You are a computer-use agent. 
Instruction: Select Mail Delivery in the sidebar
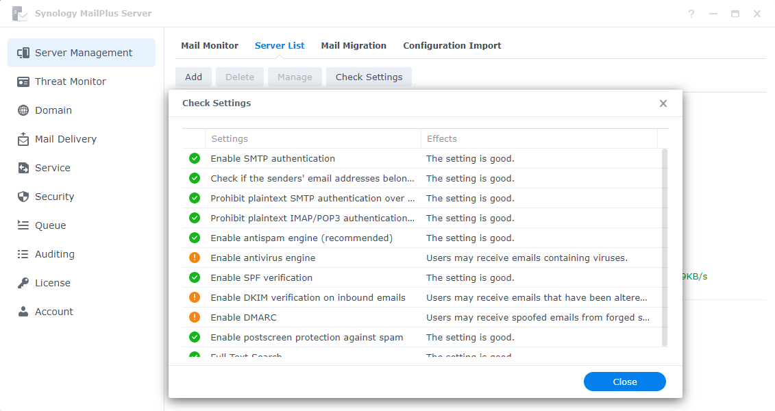tap(66, 138)
